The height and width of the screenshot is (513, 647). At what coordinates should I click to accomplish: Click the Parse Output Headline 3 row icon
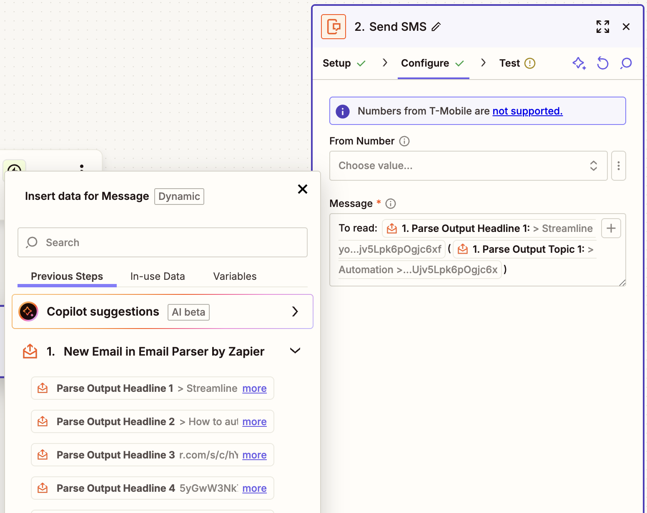point(43,455)
